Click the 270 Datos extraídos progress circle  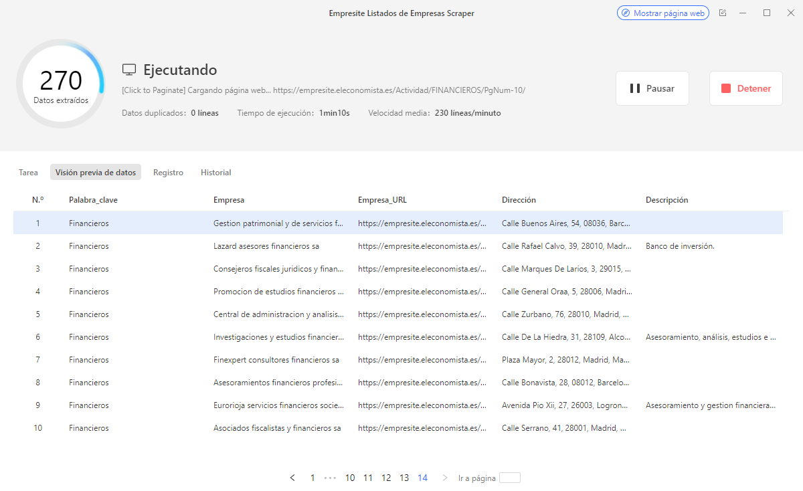61,84
